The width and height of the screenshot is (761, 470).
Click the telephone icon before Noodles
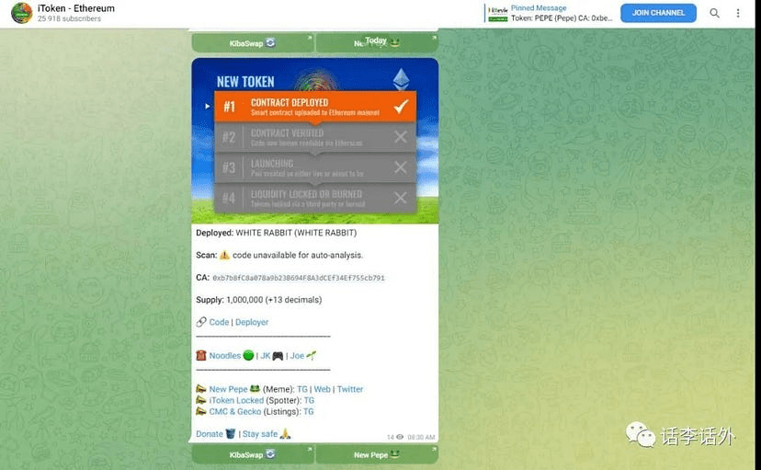point(201,355)
